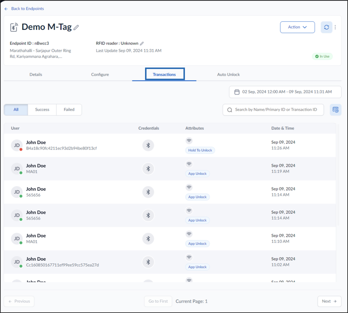Click wifi attribute icon above Hold To Unlock
This screenshot has height=313, width=348.
(x=189, y=141)
